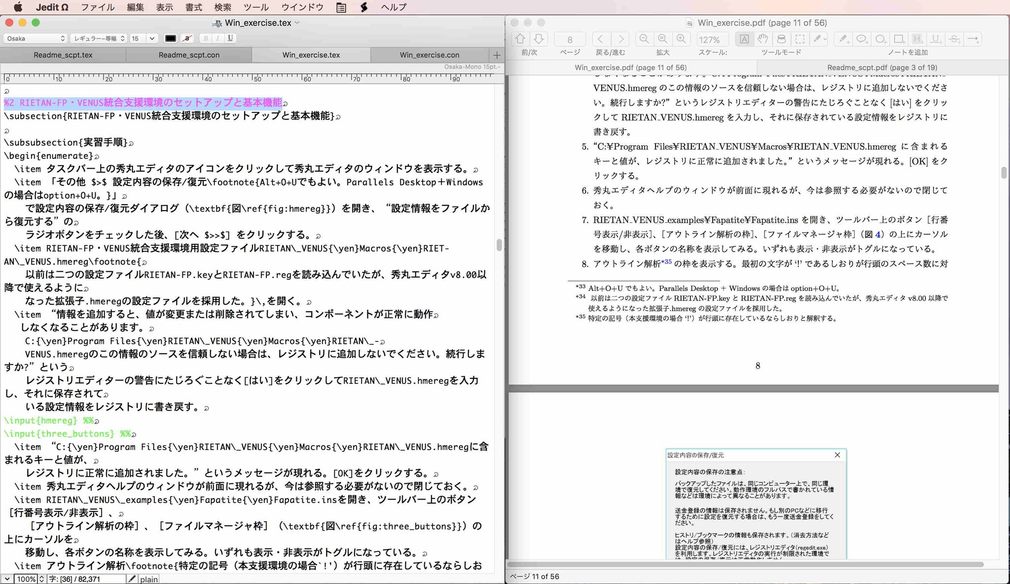
Task: Open the script menu icon in menu bar
Action: [364, 7]
